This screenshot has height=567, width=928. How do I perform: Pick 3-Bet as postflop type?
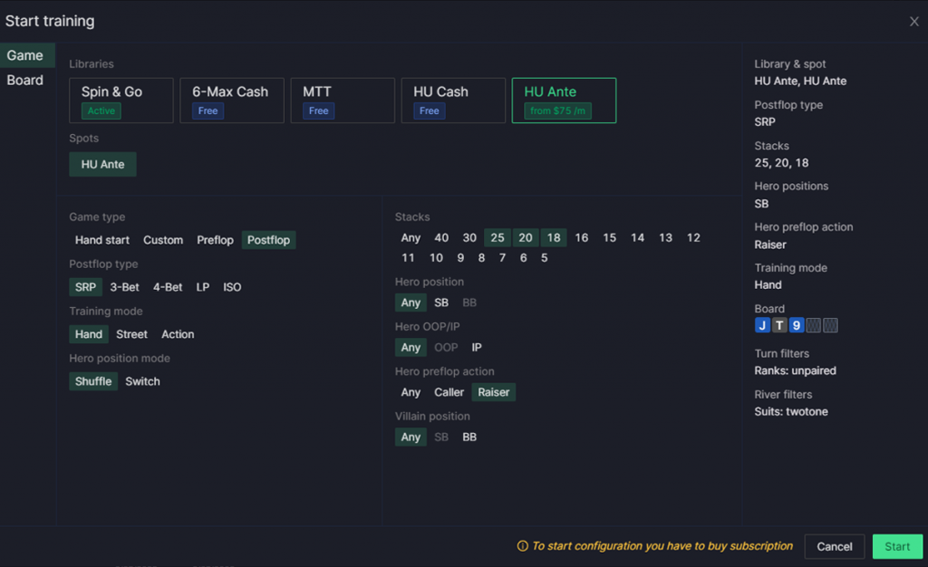coord(125,287)
